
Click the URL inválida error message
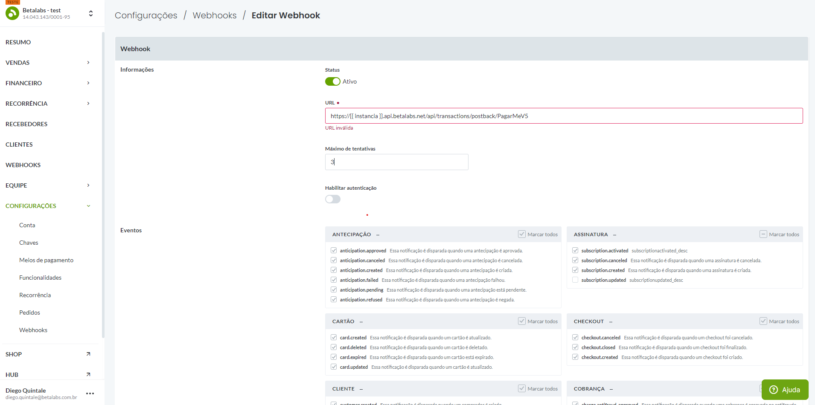coord(339,128)
